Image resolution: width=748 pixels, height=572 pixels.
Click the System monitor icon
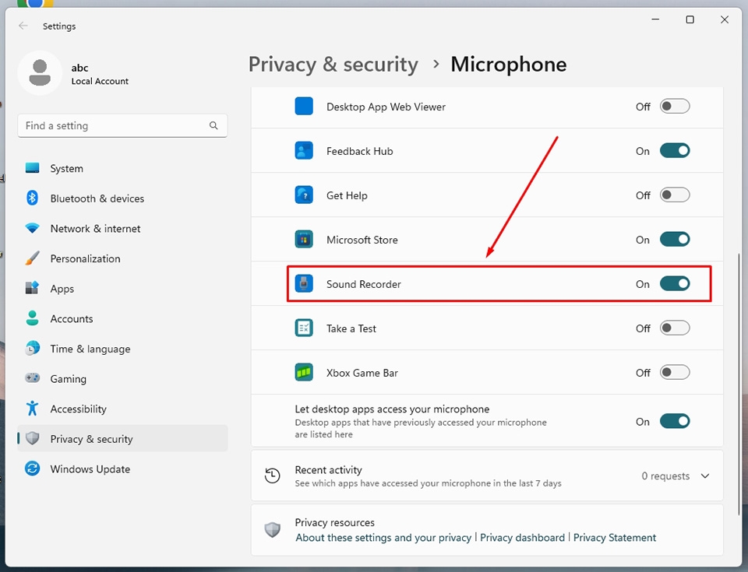click(x=33, y=168)
